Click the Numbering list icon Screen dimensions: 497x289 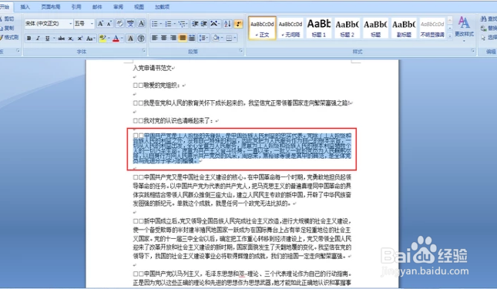pyautogui.click(x=168, y=24)
